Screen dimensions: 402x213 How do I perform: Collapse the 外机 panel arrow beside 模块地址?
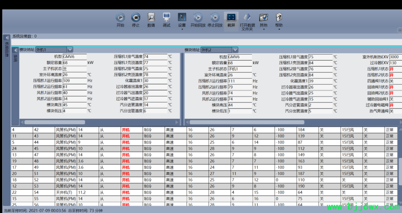[x=15, y=50]
